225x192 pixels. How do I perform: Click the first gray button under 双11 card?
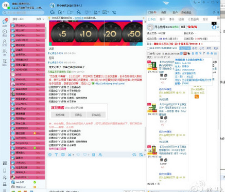pos(60,115)
